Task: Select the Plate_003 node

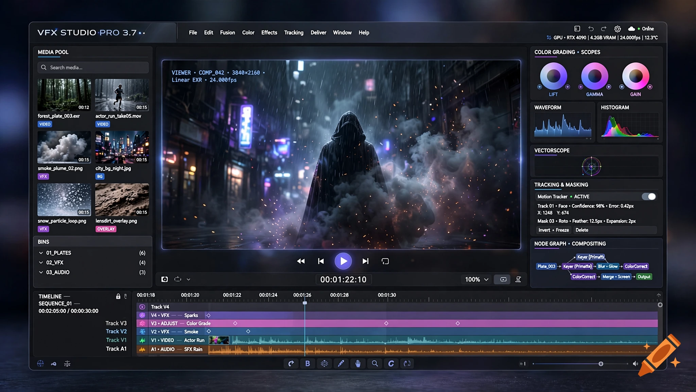Action: click(546, 266)
